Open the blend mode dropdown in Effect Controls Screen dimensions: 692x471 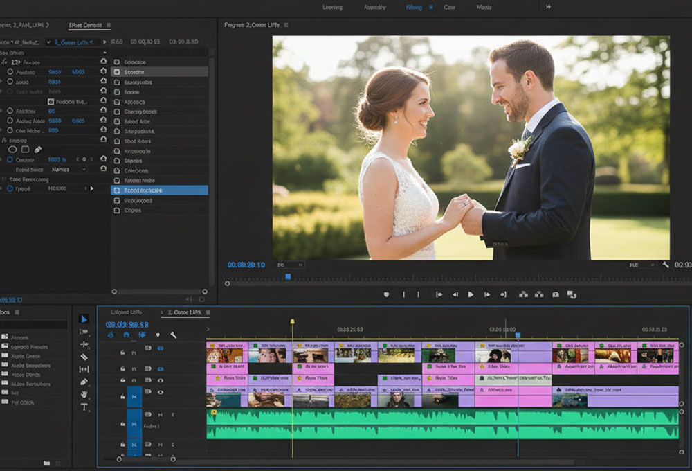[69, 169]
